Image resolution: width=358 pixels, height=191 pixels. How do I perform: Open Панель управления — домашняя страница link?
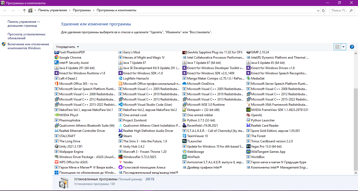click(x=24, y=24)
